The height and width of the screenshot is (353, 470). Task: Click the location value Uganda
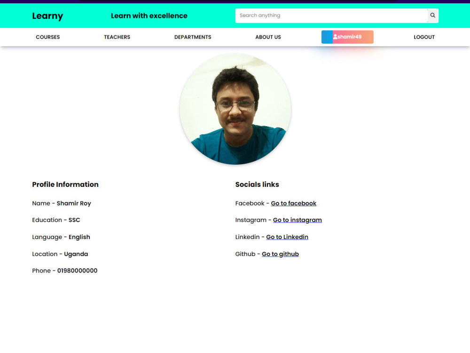[x=76, y=254]
